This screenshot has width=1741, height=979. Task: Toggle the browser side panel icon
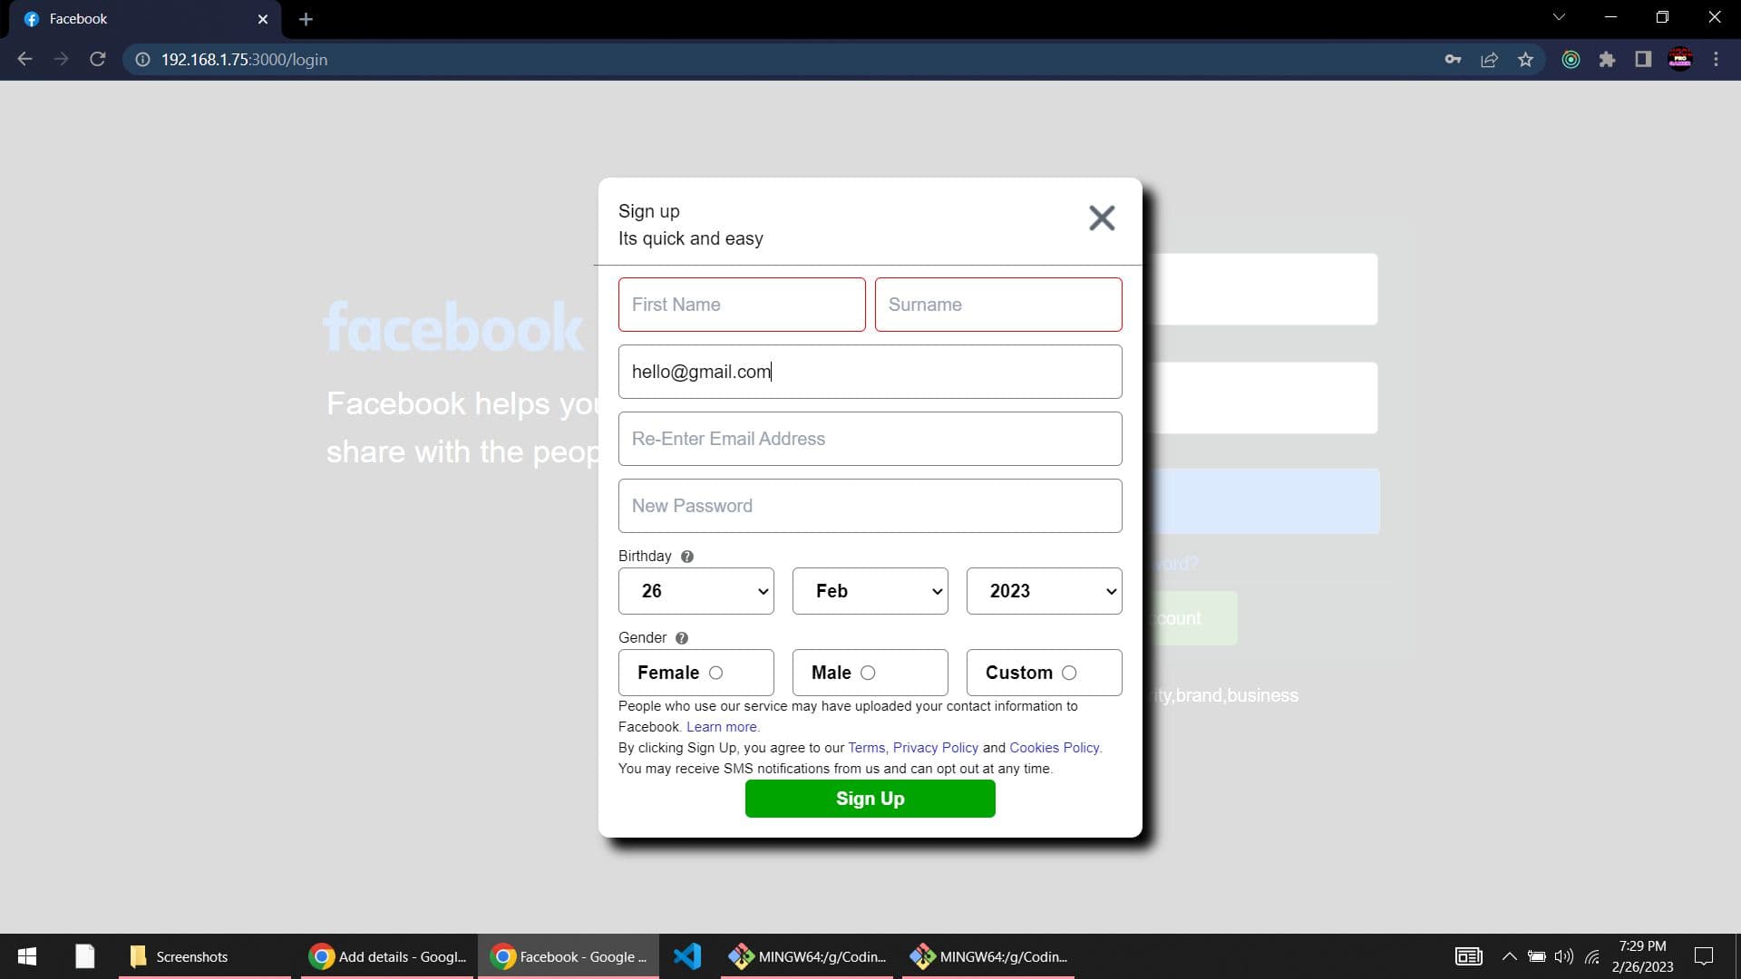(x=1643, y=60)
